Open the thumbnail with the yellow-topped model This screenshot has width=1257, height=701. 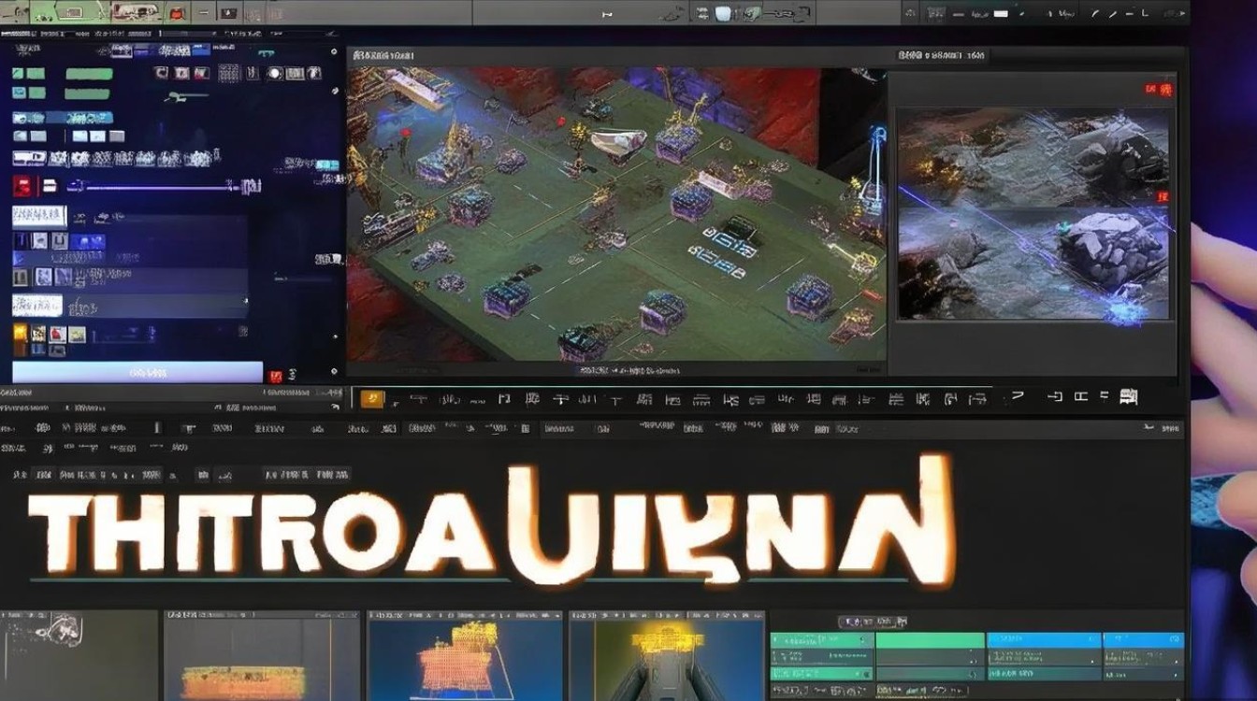[667, 655]
